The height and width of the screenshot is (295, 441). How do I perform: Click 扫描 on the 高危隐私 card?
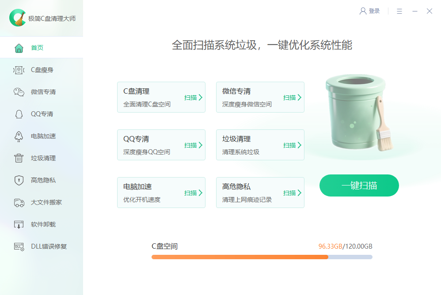292,193
